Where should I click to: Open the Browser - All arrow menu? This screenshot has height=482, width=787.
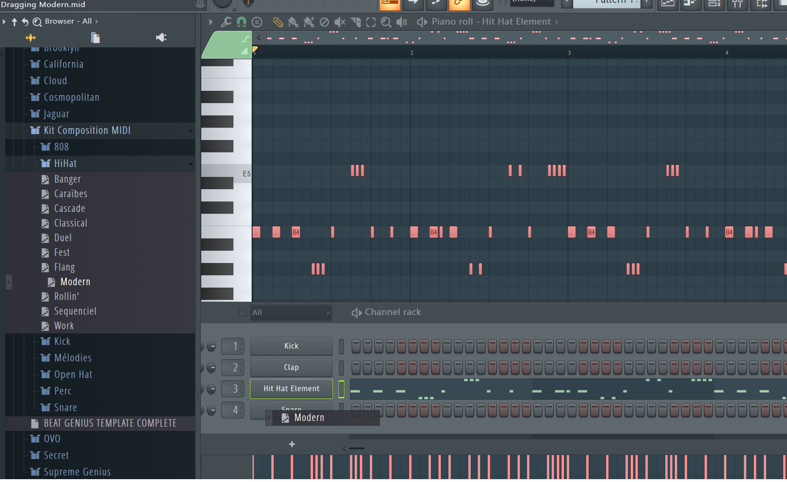(97, 21)
